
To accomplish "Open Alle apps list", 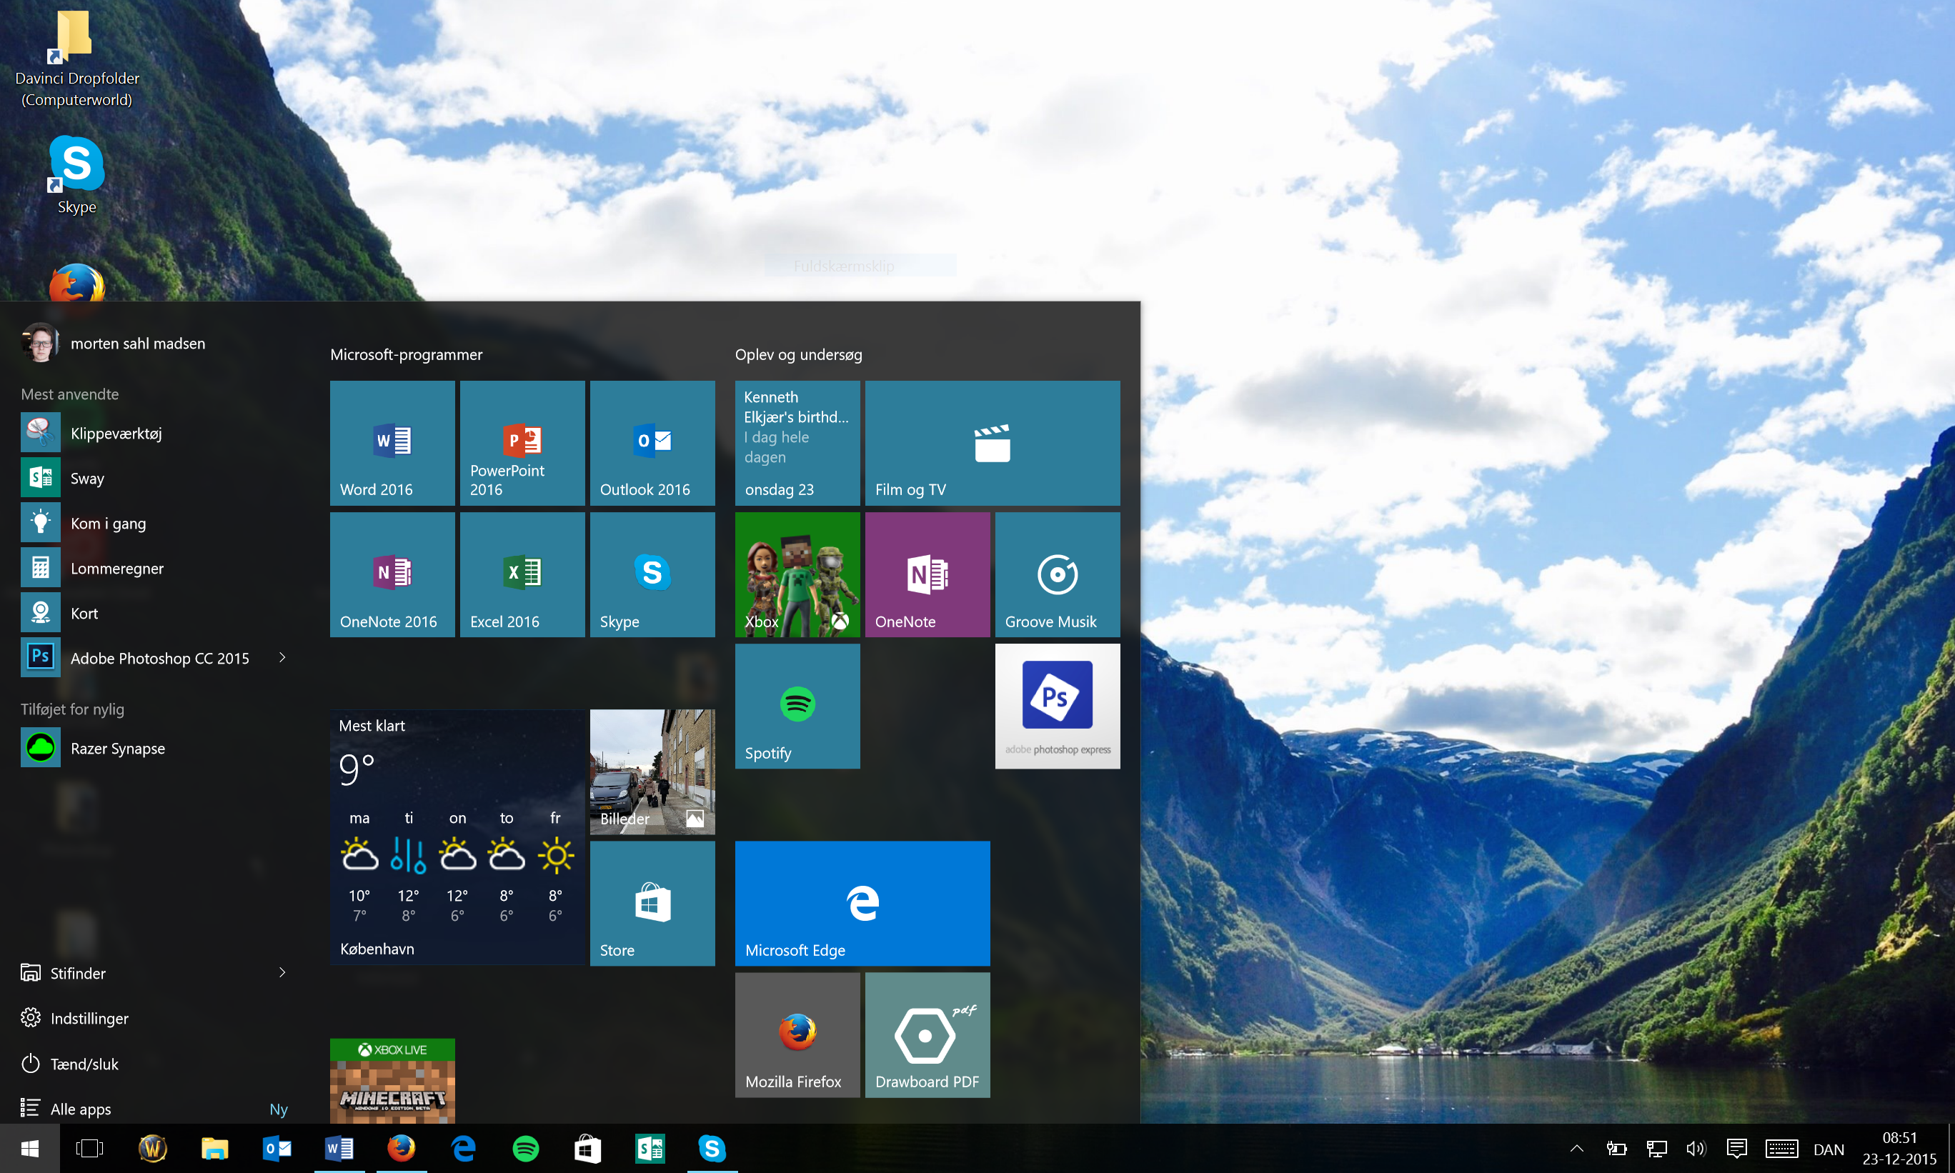I will (x=81, y=1109).
